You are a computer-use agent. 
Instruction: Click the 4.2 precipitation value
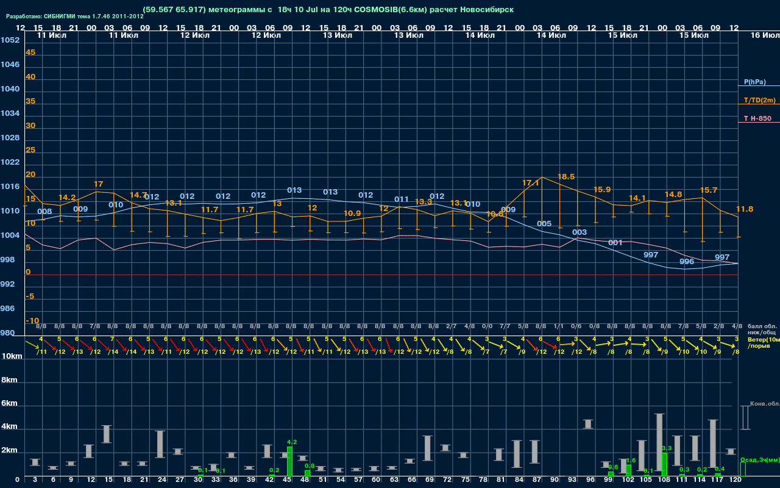tap(292, 442)
